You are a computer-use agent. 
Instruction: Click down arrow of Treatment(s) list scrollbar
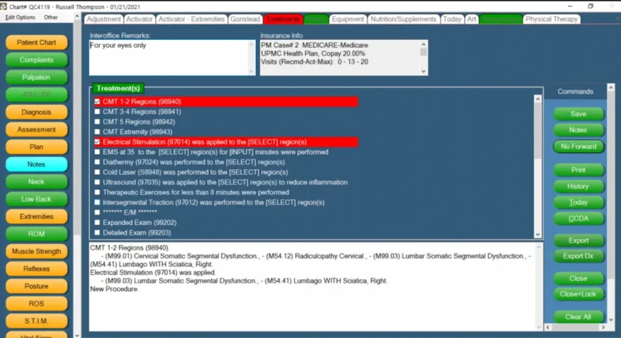pyautogui.click(x=537, y=234)
